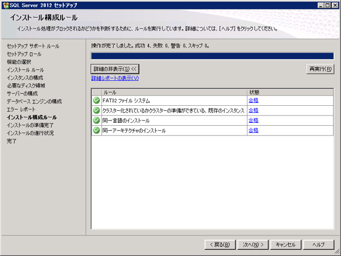The width and height of the screenshot is (341, 256).
Task: Select 完了 step in sidebar
Action: tap(11, 141)
